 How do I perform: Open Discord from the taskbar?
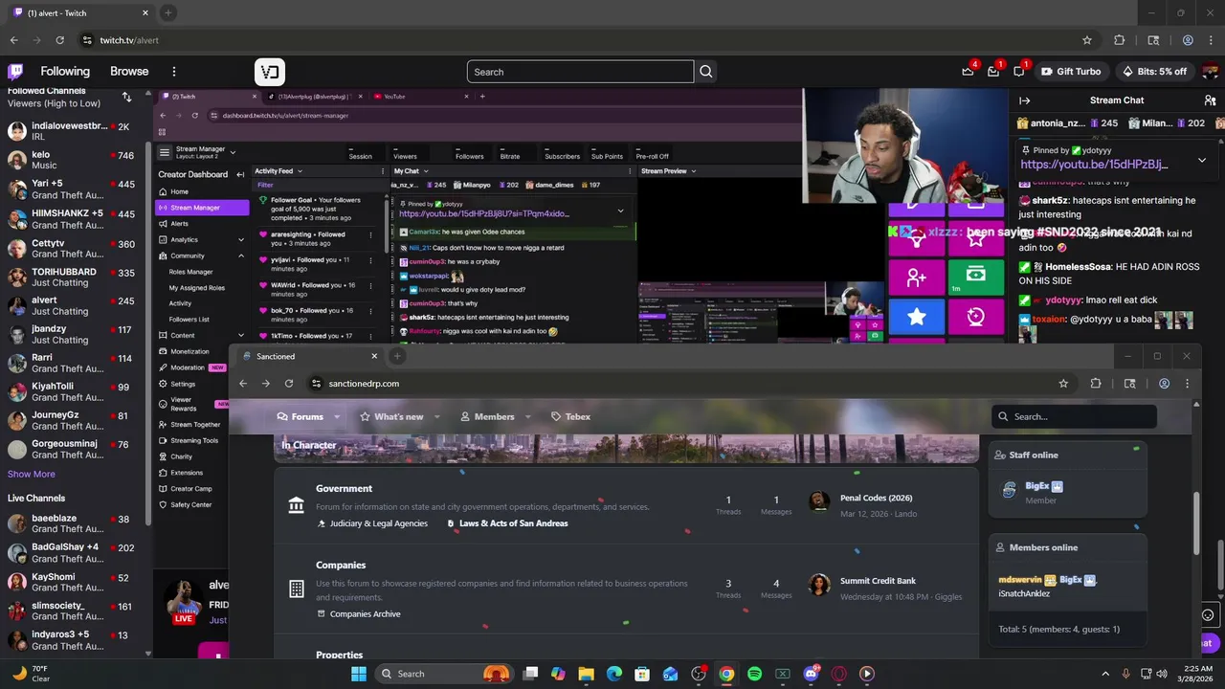(812, 674)
